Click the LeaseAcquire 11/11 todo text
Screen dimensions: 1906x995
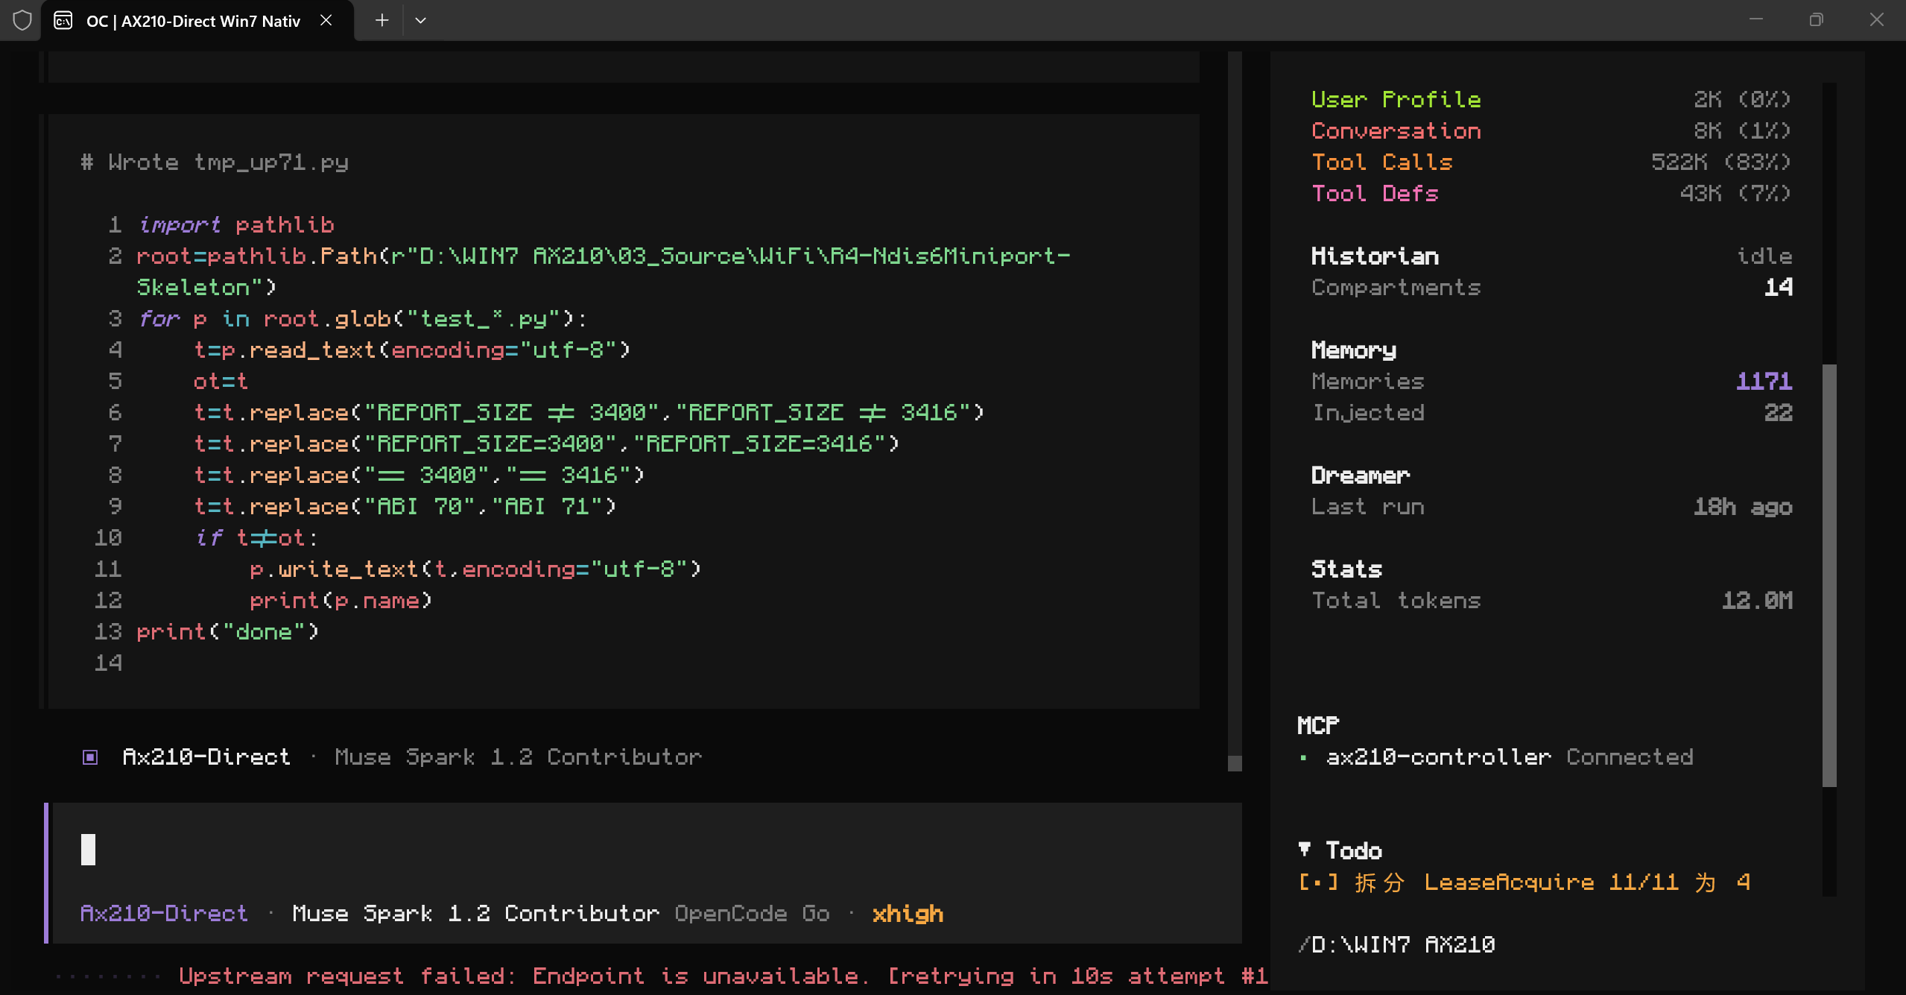pyautogui.click(x=1551, y=882)
